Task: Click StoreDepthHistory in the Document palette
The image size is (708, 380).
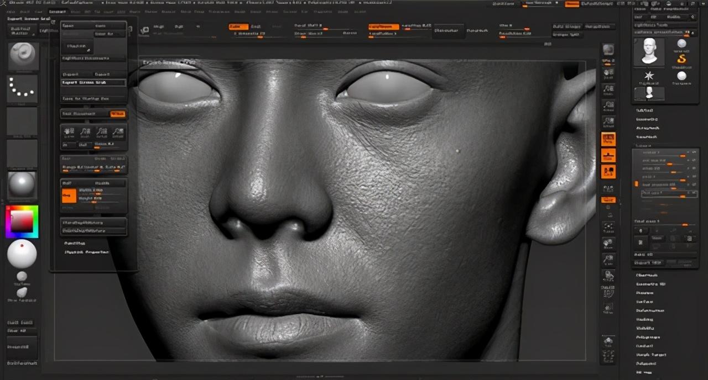Action: [x=93, y=223]
